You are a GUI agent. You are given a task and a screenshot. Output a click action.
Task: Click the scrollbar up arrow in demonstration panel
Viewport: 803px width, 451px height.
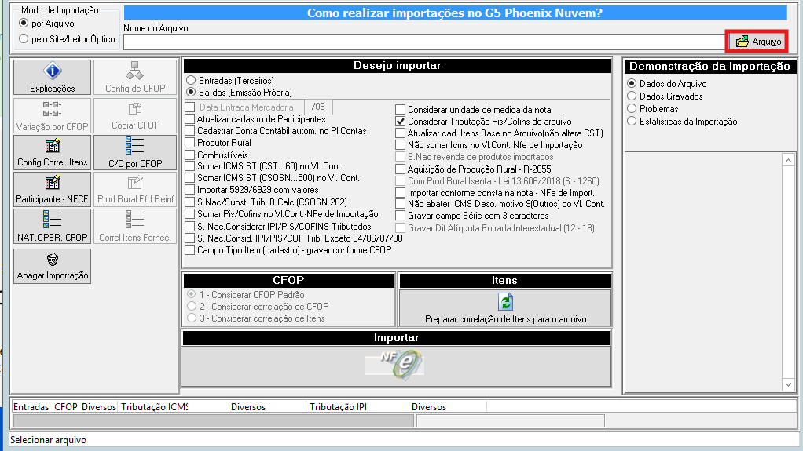(789, 160)
